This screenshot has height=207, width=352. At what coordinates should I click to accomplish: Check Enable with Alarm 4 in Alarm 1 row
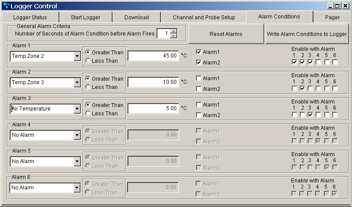(318, 62)
